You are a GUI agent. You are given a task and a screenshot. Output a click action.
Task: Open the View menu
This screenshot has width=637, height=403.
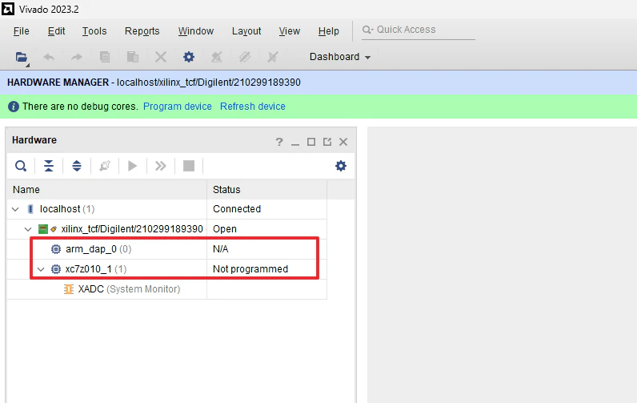tap(289, 31)
